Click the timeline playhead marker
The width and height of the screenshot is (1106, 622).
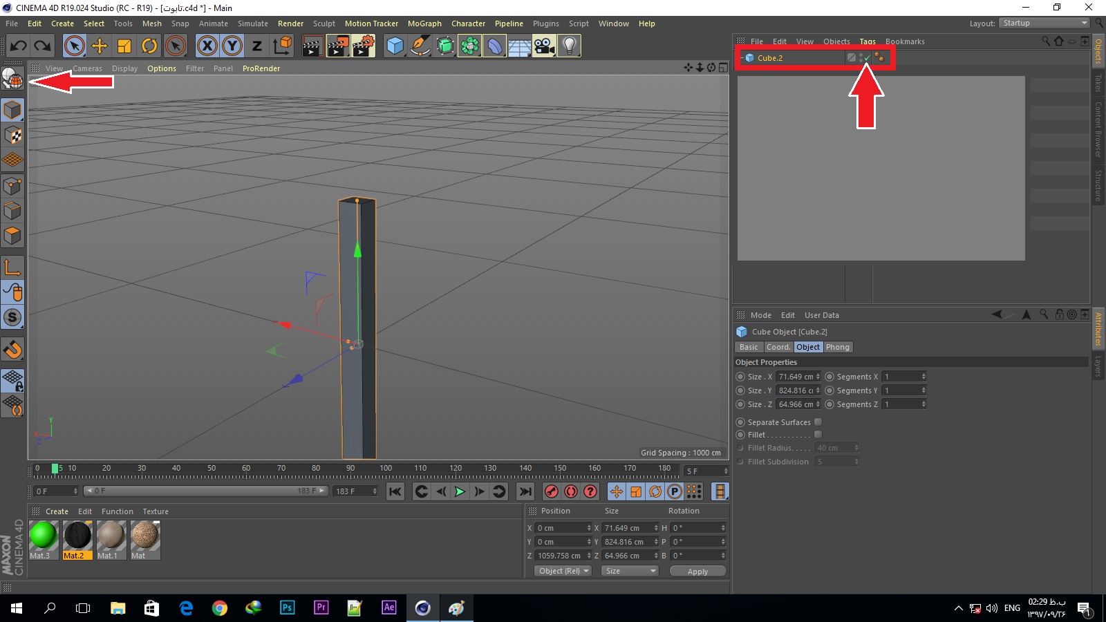click(x=55, y=469)
